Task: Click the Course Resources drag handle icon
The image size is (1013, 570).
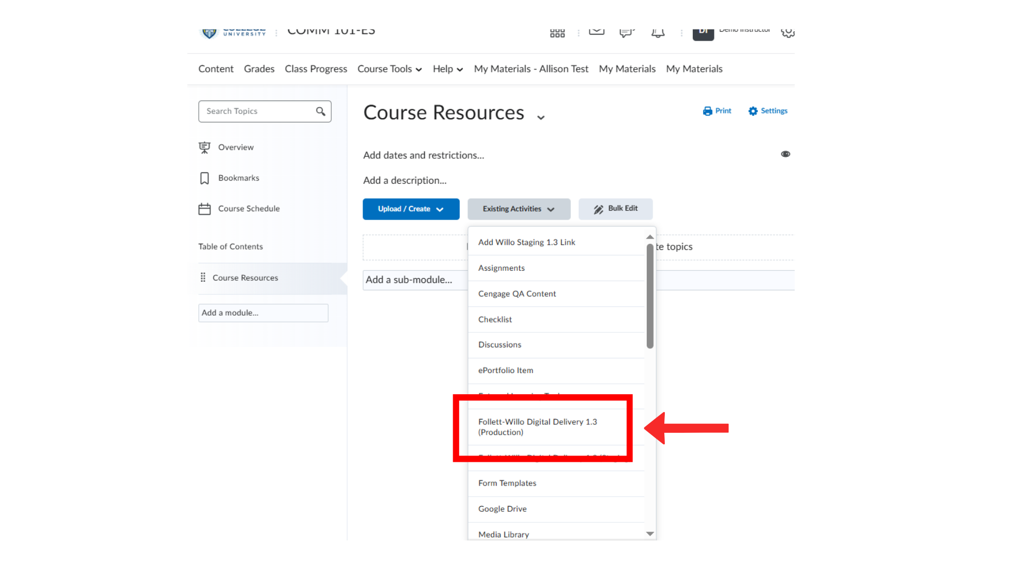Action: [x=203, y=278]
